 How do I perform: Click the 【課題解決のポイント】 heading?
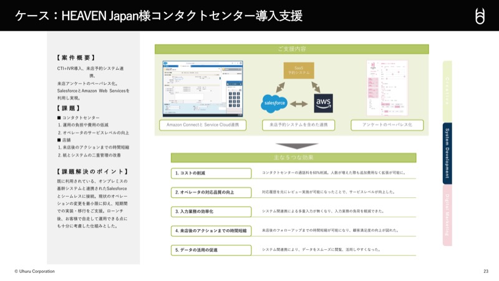(x=92, y=172)
